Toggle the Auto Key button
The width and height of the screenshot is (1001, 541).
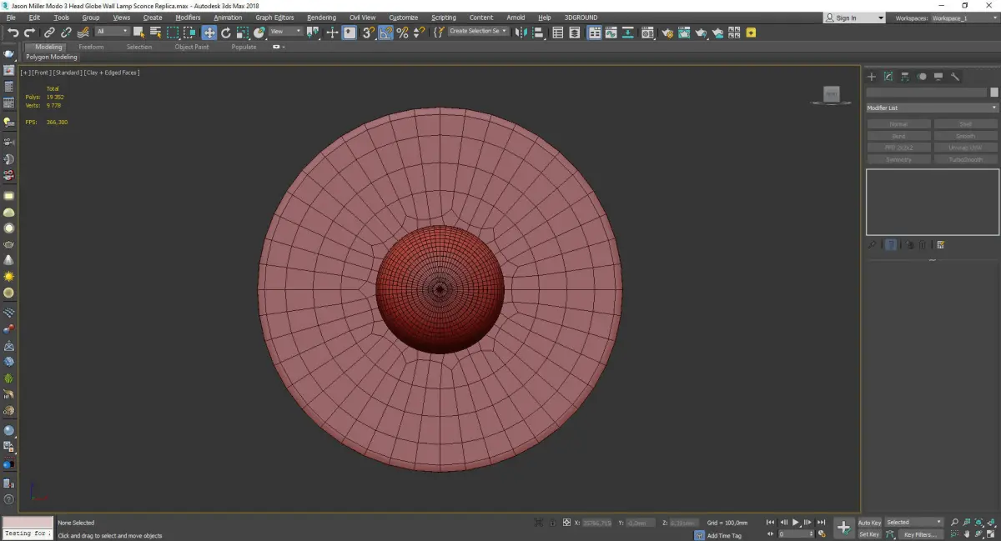[x=870, y=523]
